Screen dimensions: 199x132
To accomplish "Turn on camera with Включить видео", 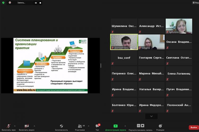I will [27, 126].
